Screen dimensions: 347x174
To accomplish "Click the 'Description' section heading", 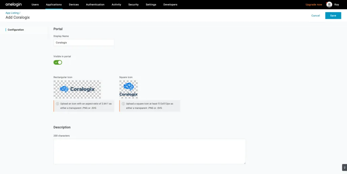I will tap(62, 127).
